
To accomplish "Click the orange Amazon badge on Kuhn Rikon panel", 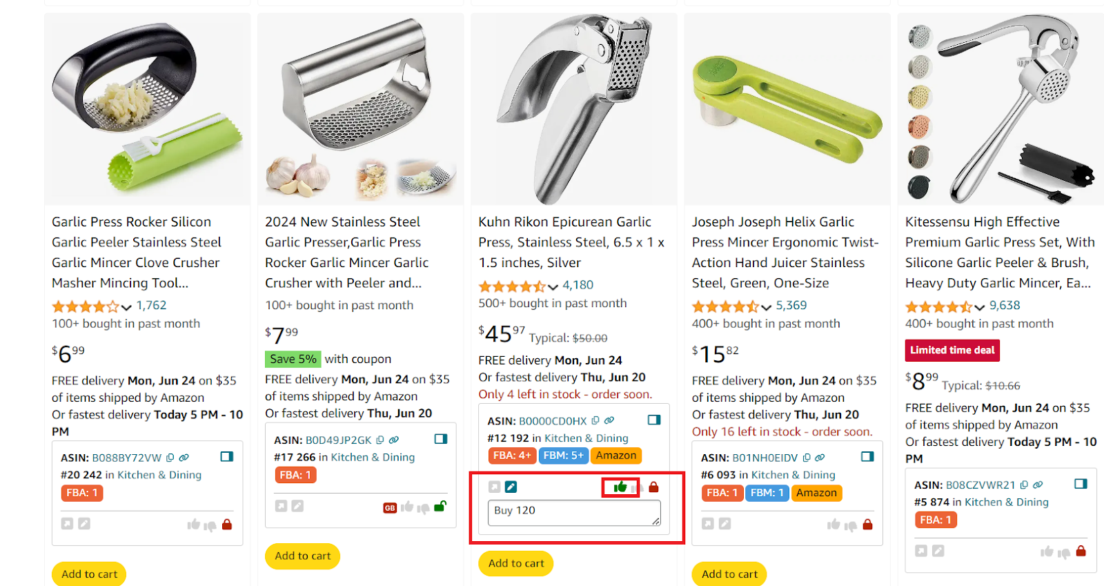I will click(x=615, y=455).
